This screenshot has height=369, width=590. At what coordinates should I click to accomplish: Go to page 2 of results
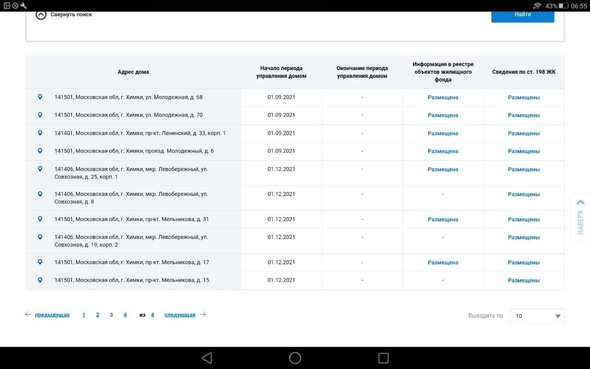point(98,315)
